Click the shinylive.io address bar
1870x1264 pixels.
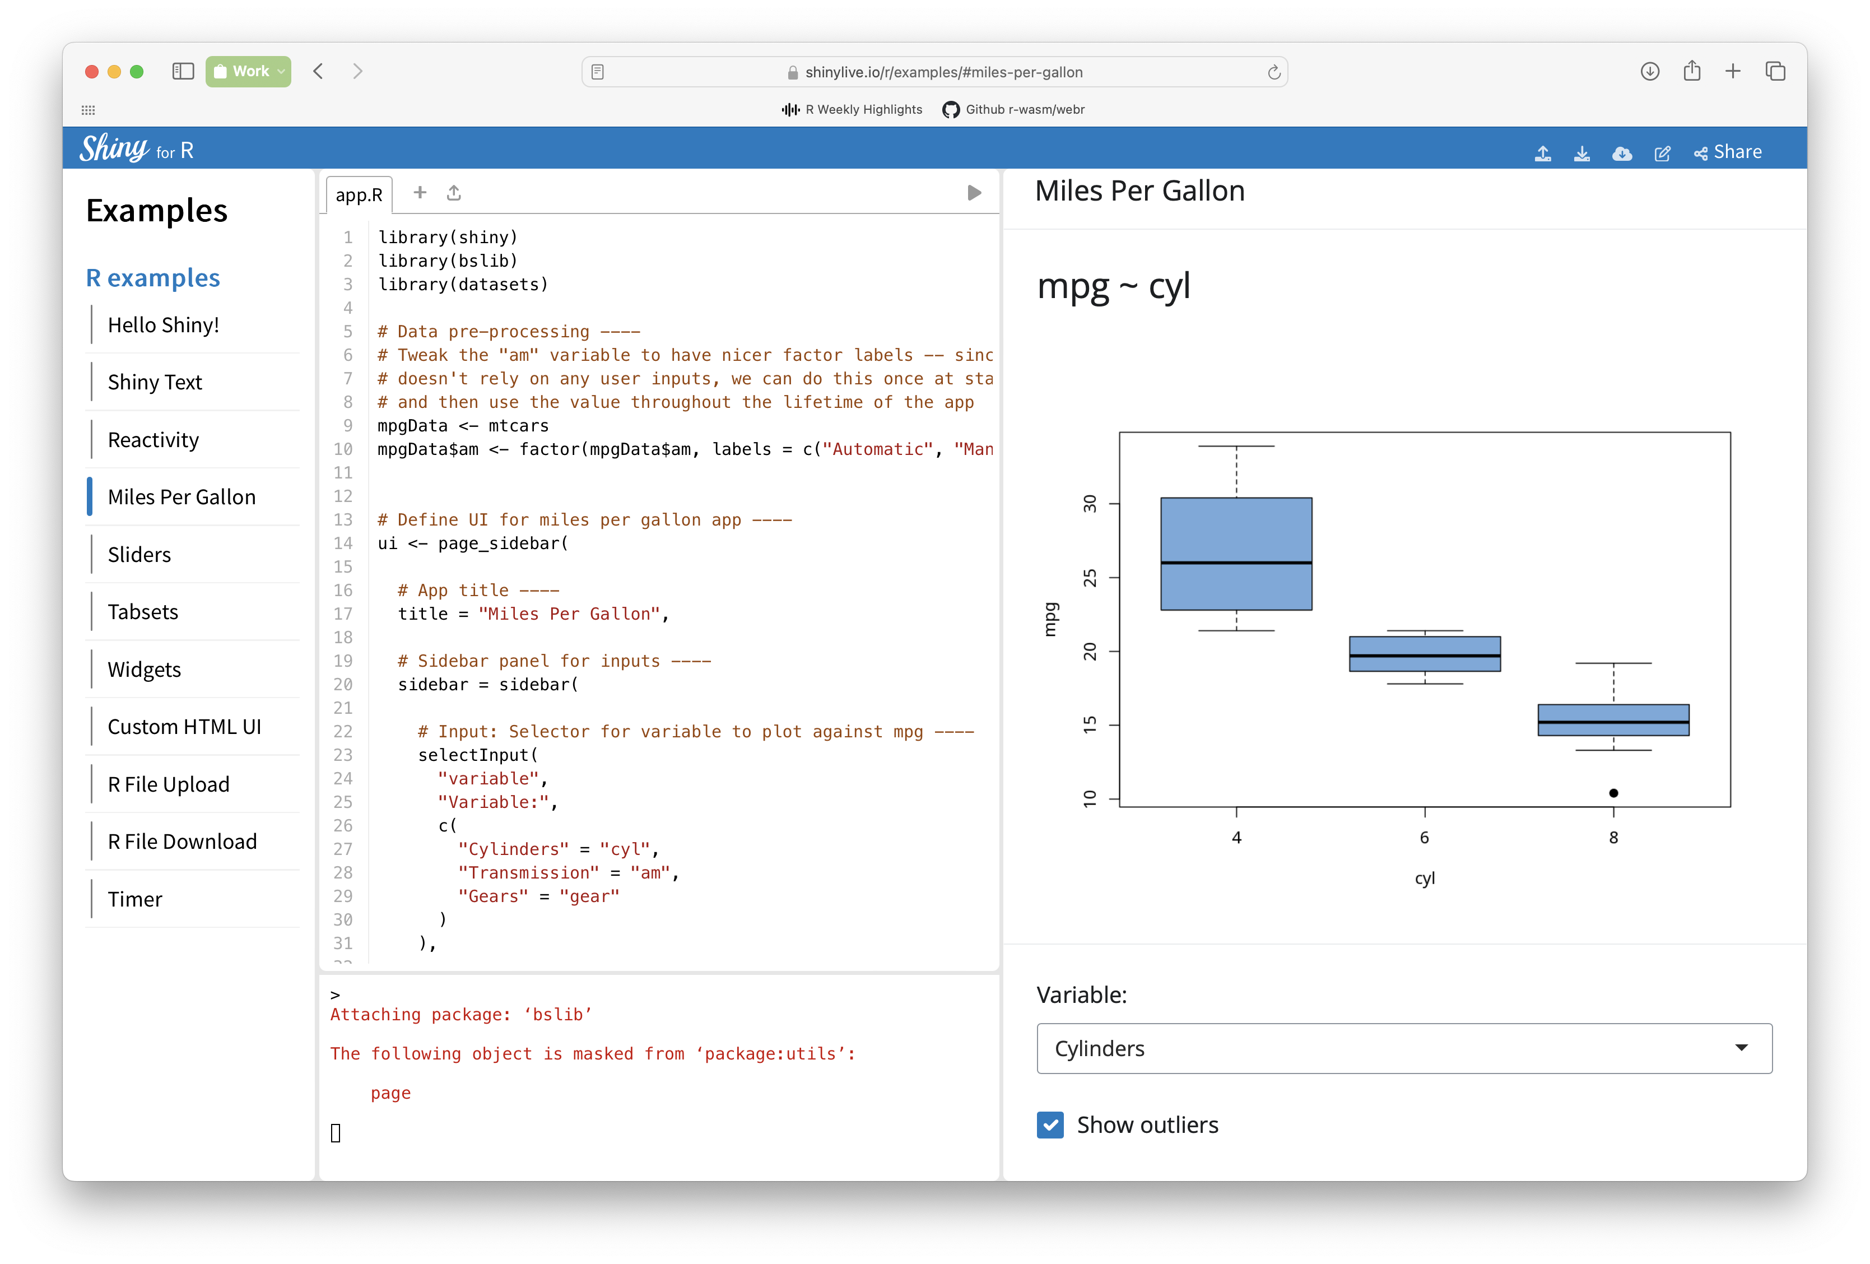[933, 72]
